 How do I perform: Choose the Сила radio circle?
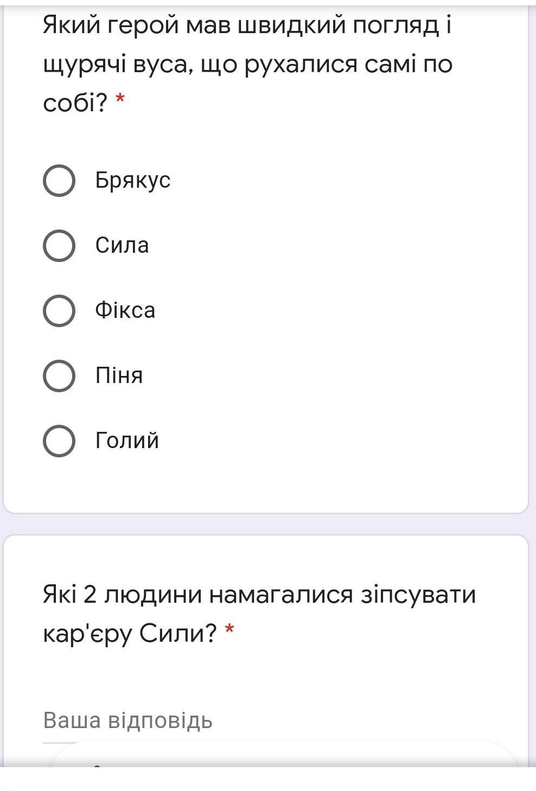click(x=59, y=246)
